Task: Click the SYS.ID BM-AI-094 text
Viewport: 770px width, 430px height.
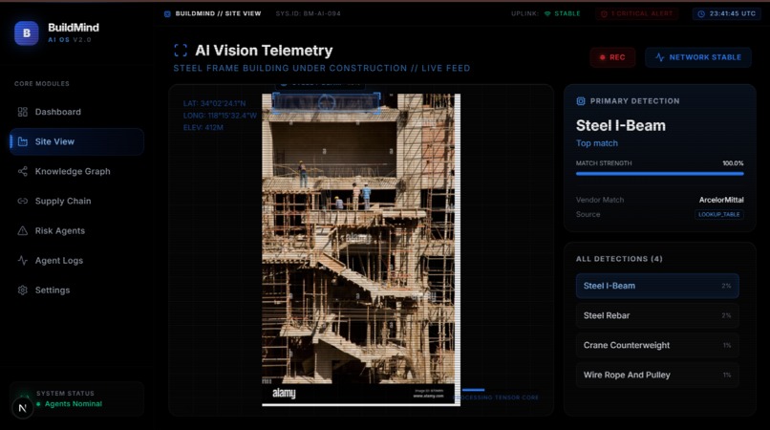Action: [x=308, y=13]
